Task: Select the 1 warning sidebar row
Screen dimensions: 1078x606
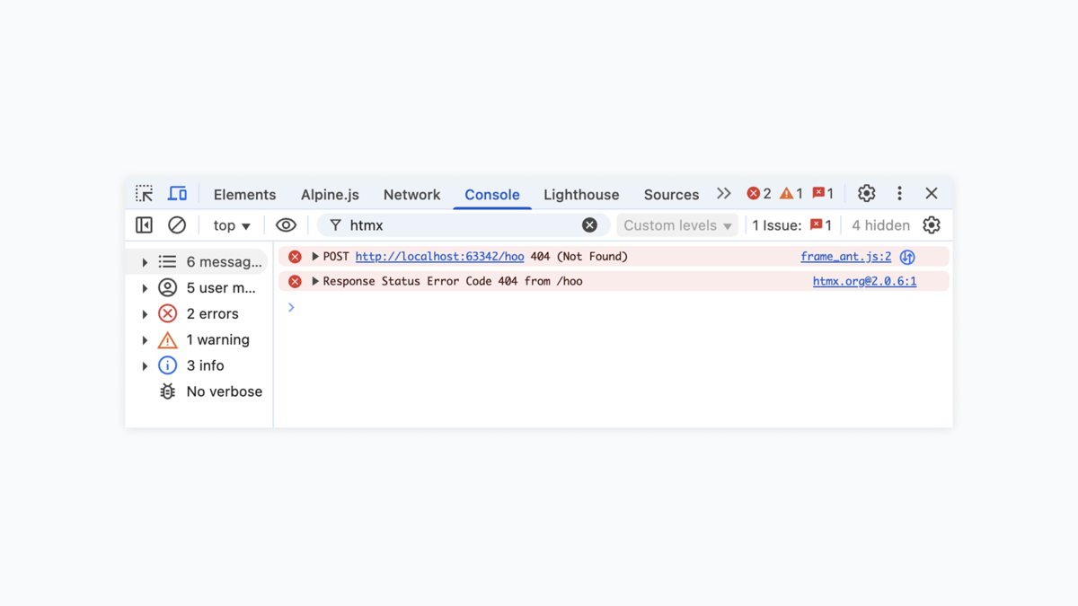Action: tap(199, 340)
